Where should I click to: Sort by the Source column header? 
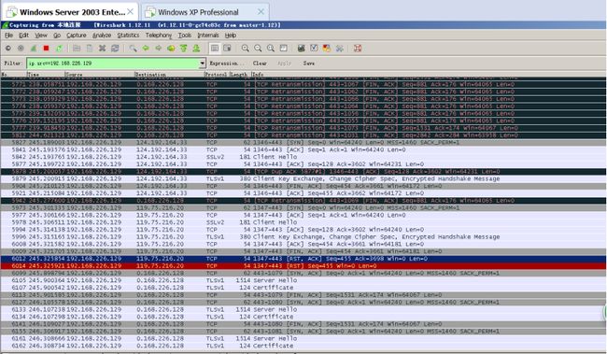[x=100, y=75]
